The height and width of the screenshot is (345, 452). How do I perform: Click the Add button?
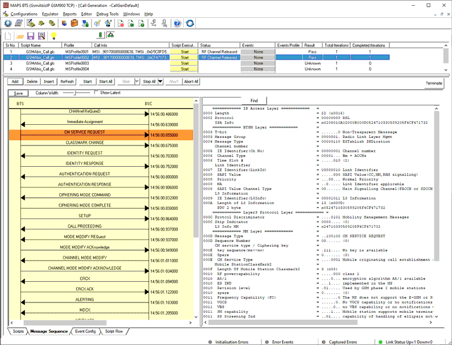(x=15, y=82)
